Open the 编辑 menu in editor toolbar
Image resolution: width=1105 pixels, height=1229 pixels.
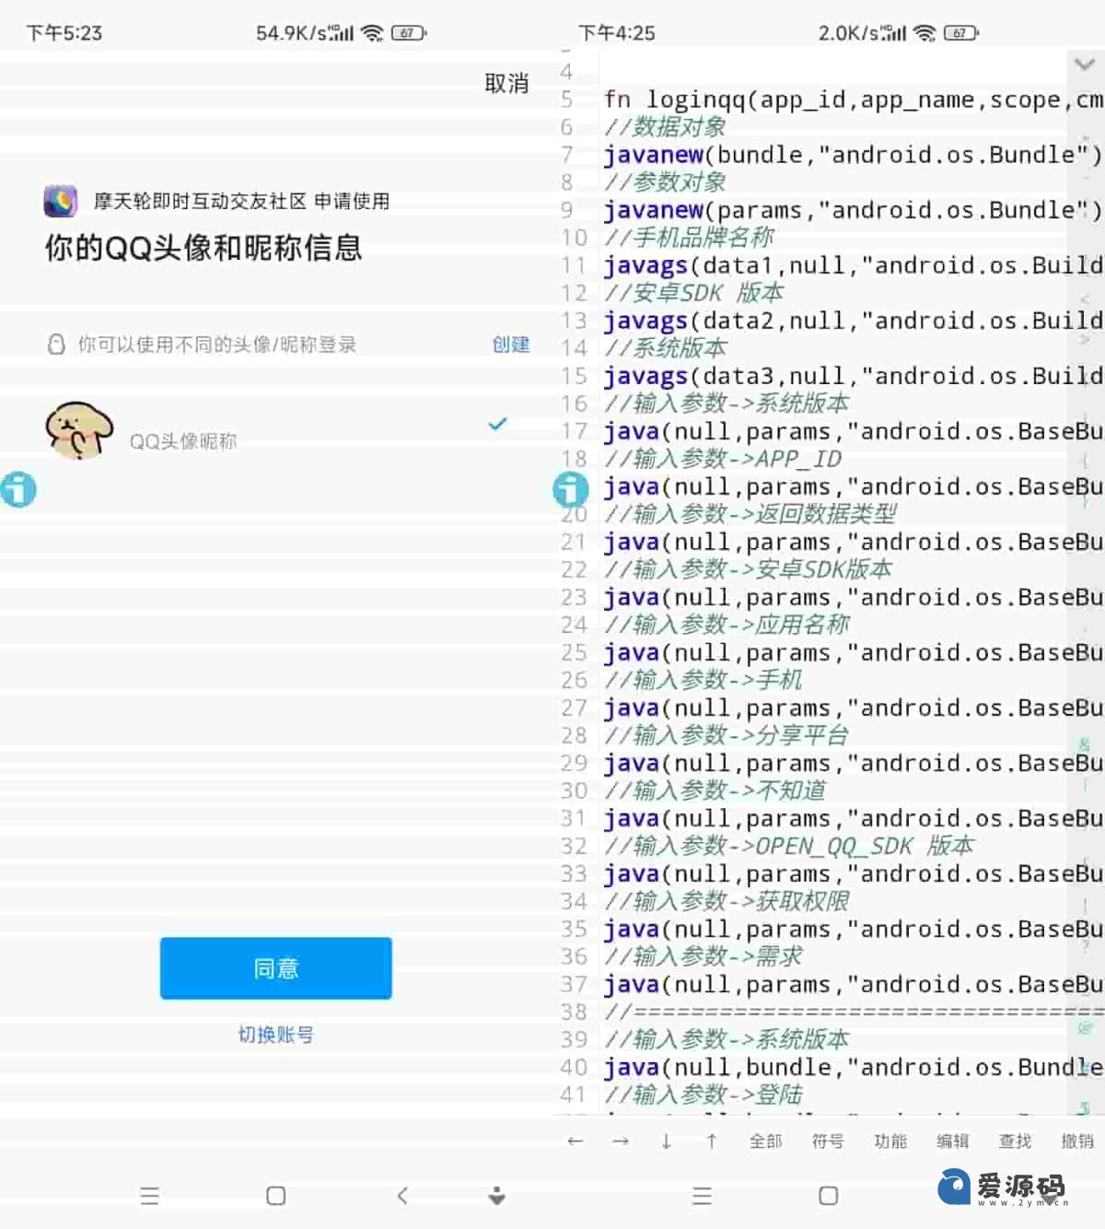(x=953, y=1141)
